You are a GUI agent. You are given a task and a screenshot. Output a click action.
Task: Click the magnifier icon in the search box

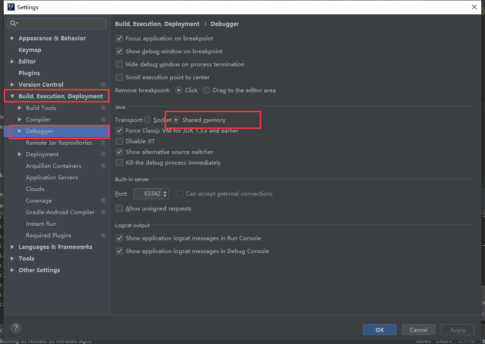(13, 23)
